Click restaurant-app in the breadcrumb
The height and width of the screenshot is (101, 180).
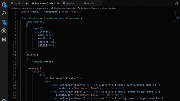[x=19, y=8]
